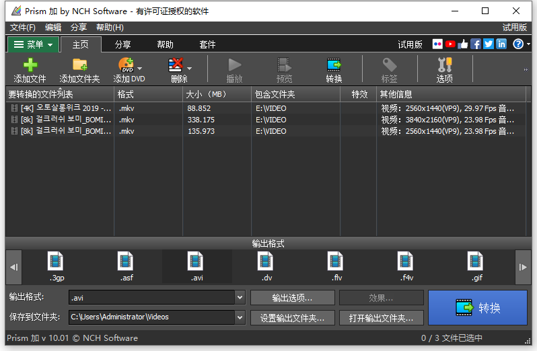Image resolution: width=537 pixels, height=351 pixels.
Task: Click the 试用版 label in the menu bar
Action: [514, 28]
